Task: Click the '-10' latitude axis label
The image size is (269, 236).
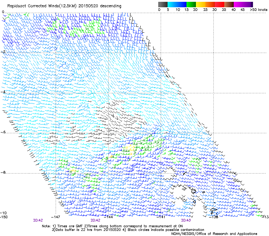Action: [x=3, y=213]
